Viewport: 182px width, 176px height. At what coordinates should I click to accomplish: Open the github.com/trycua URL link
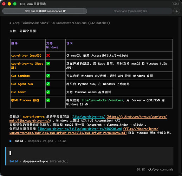pos(137,117)
